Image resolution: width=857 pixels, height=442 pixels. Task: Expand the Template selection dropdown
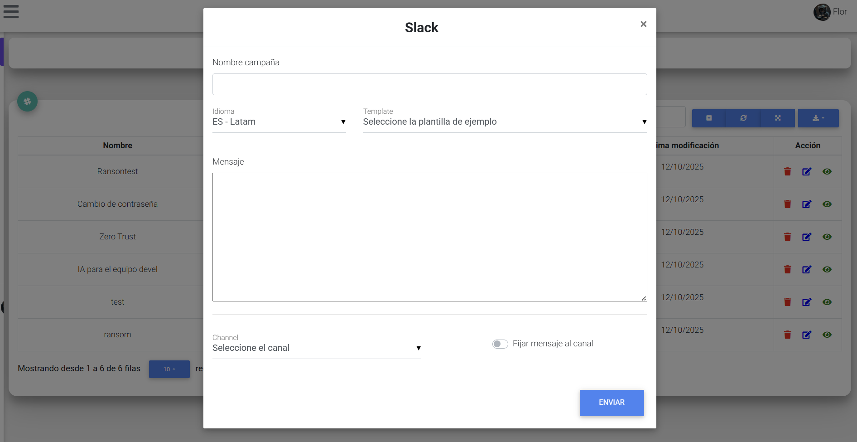coord(505,122)
